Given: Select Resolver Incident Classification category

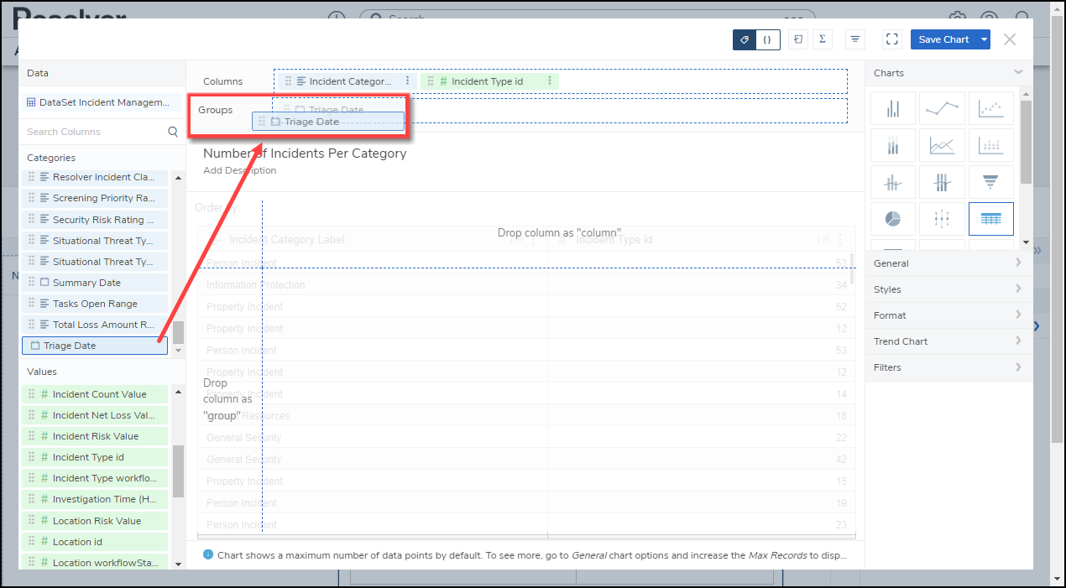Looking at the screenshot, I should (95, 177).
